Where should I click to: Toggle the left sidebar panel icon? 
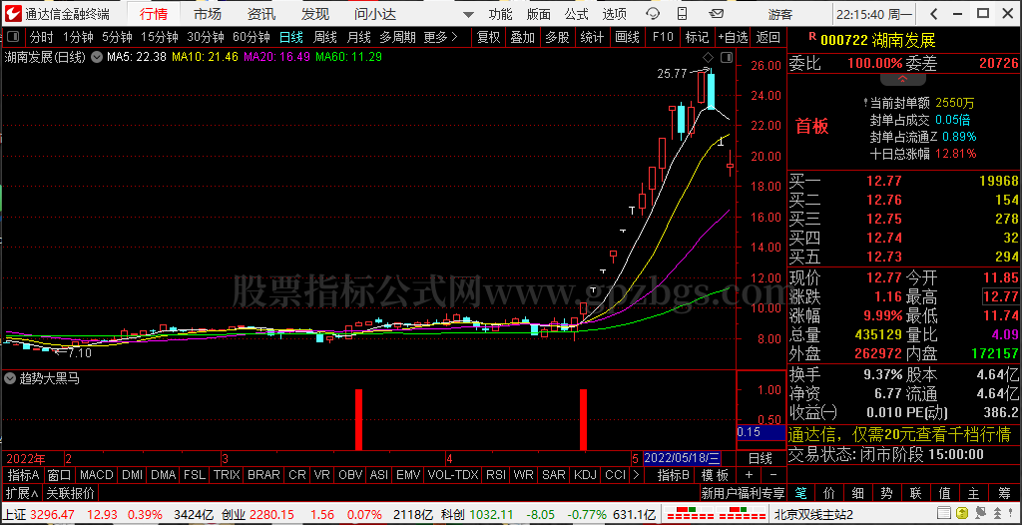(14, 38)
